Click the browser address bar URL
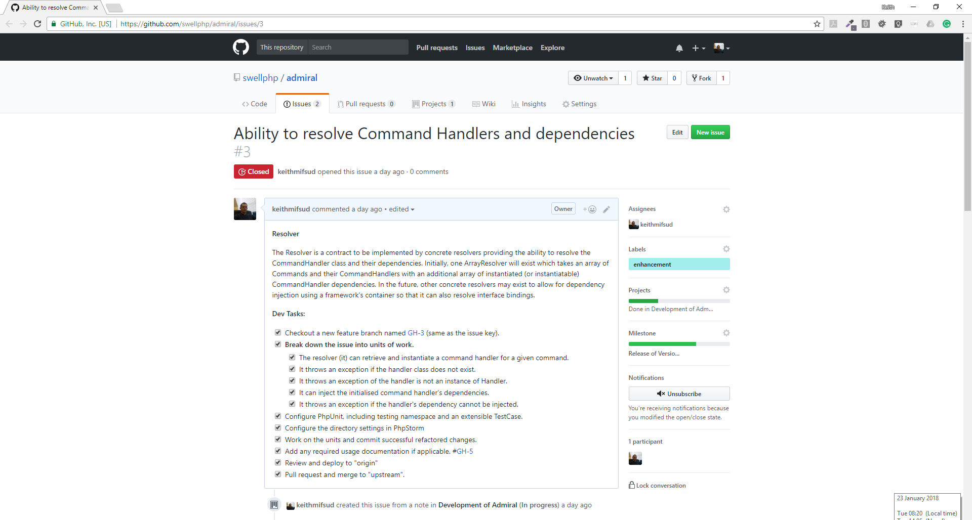Screen dimensions: 972x520 coord(192,24)
